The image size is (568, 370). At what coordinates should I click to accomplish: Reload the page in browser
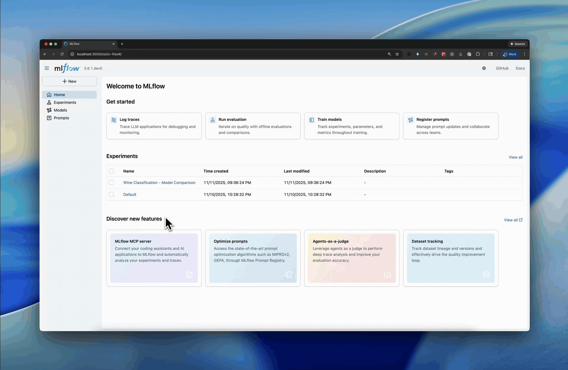coord(62,54)
